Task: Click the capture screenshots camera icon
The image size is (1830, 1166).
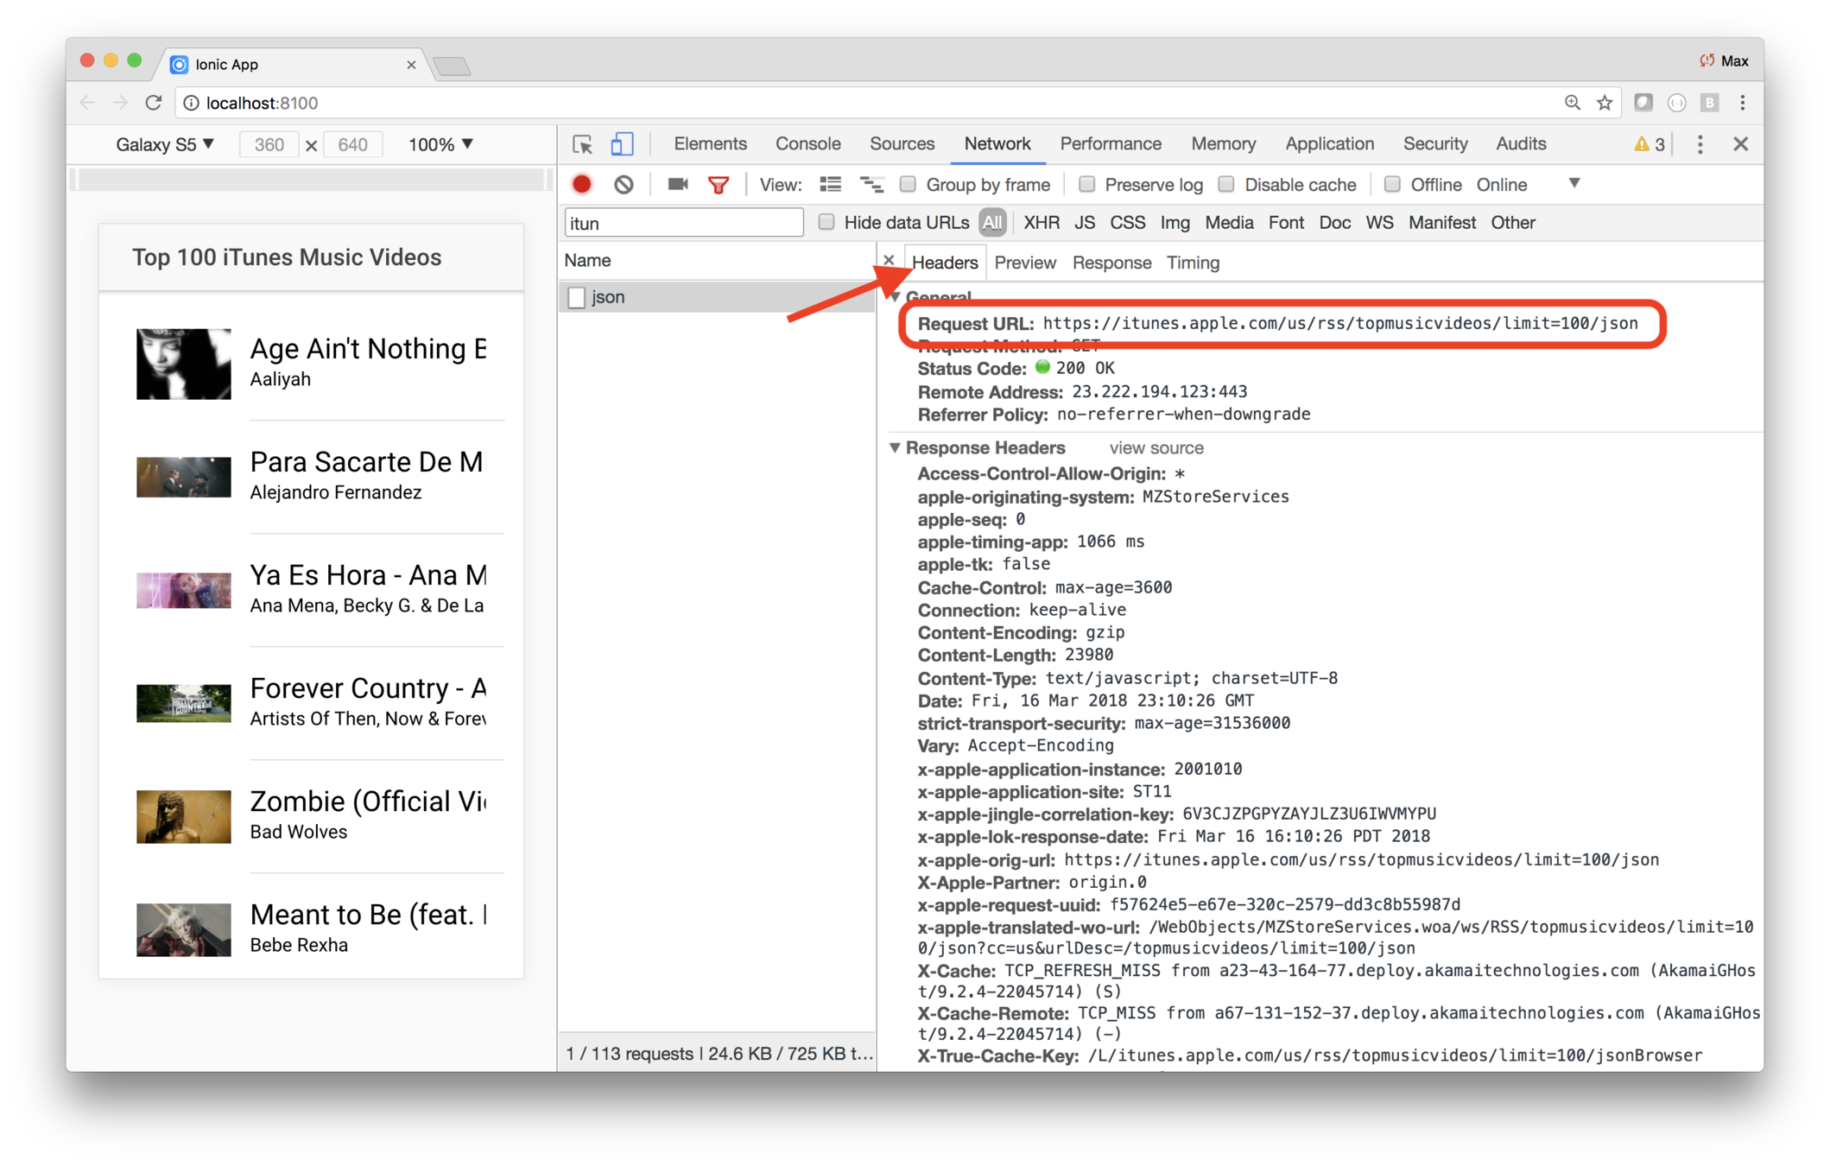Action: [677, 184]
